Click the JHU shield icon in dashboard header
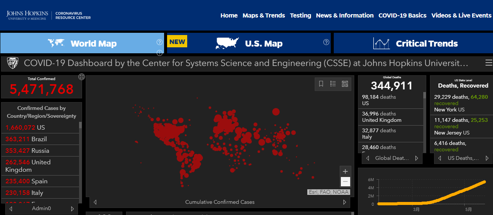This screenshot has width=493, height=215. 13,63
